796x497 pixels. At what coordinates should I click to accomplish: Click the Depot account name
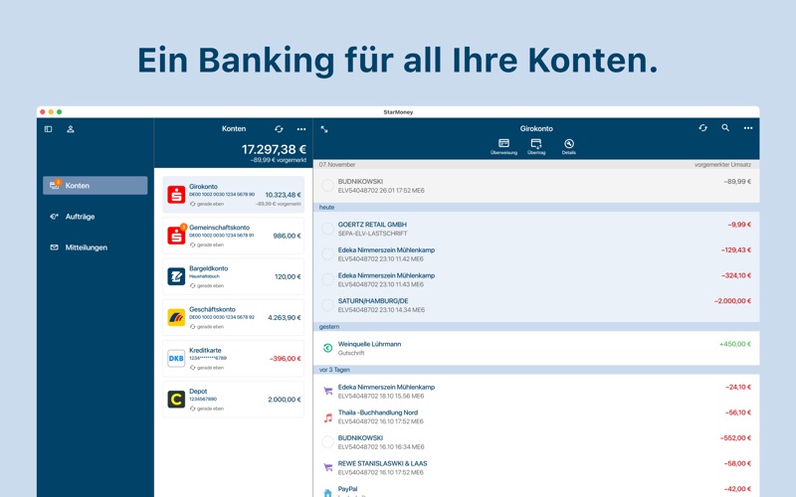(x=198, y=392)
